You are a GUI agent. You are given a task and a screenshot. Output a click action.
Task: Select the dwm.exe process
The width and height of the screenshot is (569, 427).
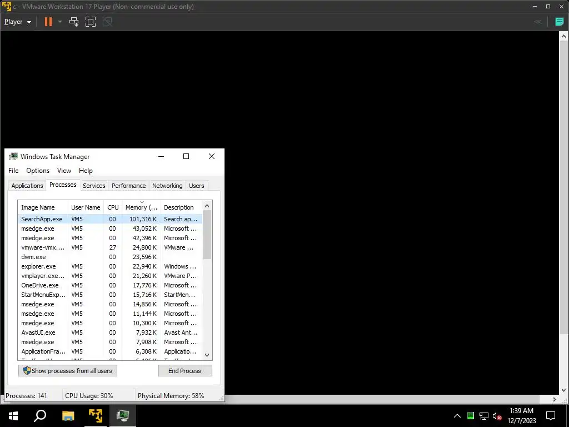pos(110,257)
